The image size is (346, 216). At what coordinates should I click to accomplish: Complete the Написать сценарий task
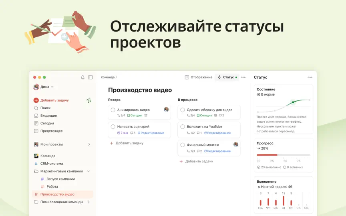point(113,127)
